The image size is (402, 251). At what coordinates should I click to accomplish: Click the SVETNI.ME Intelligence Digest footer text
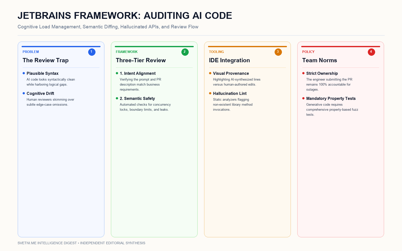coord(47,243)
